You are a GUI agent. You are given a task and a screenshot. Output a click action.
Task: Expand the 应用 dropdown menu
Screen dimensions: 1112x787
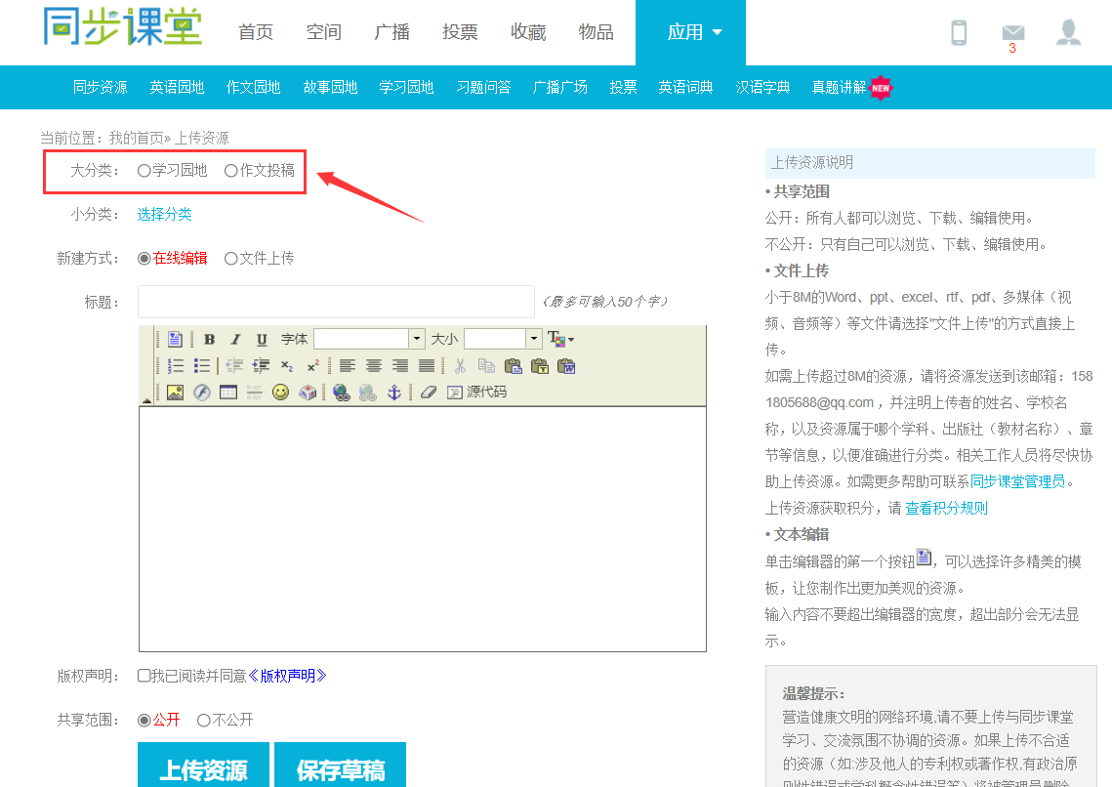pos(691,32)
